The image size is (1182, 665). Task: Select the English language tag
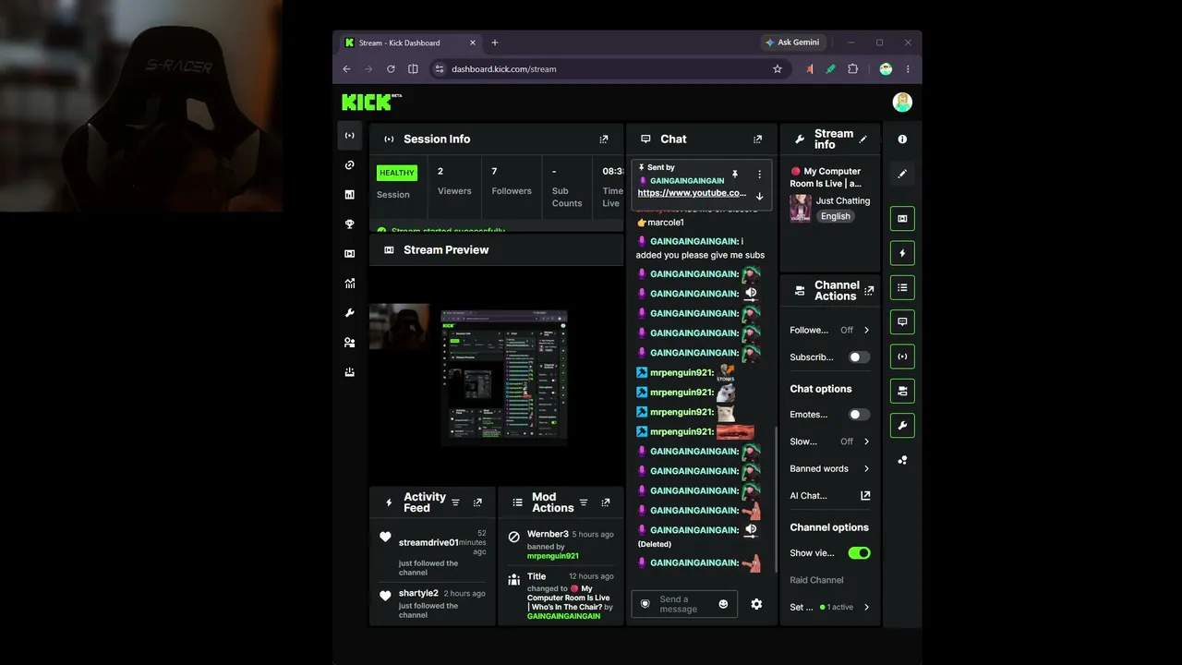(x=836, y=216)
